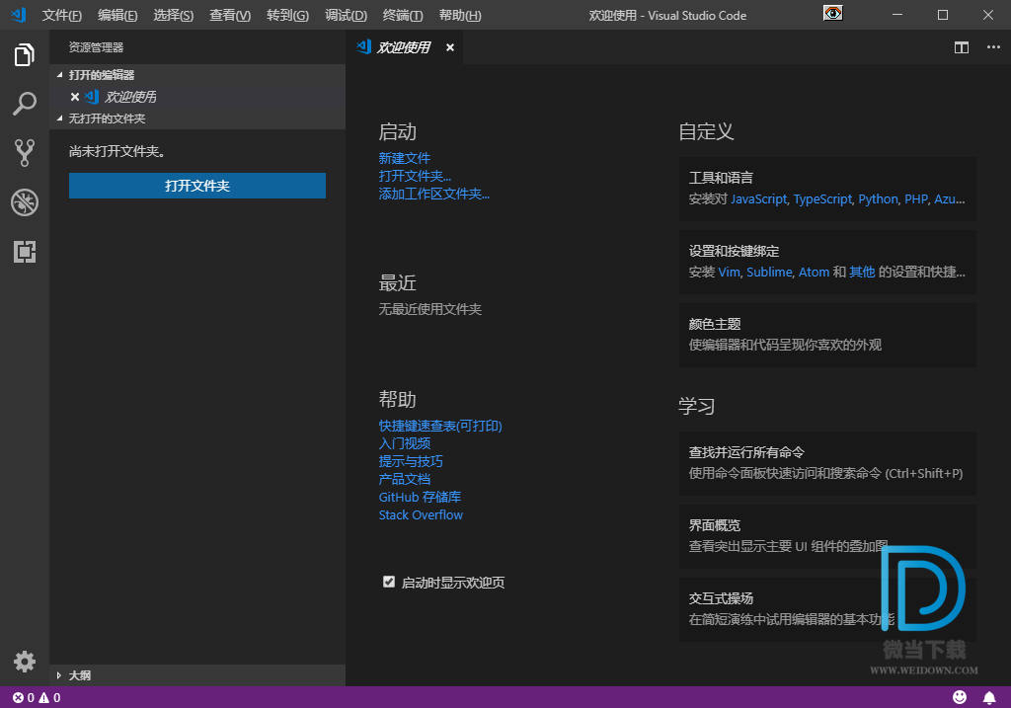Click the 资源管理器 panel title
The height and width of the screenshot is (708, 1011).
tap(96, 47)
